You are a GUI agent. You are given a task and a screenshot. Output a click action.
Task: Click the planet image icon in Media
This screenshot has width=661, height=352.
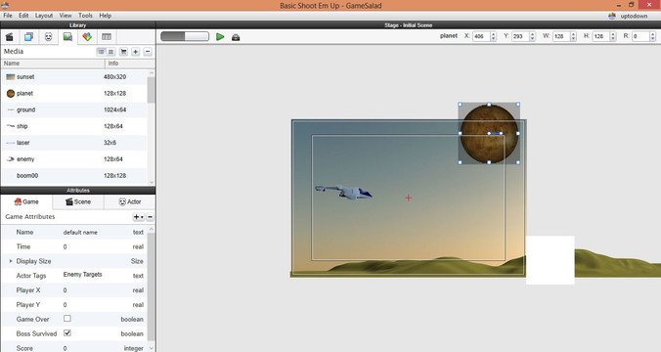(x=11, y=94)
